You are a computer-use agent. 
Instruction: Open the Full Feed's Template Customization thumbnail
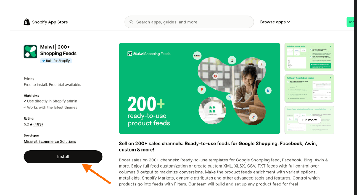click(309, 88)
